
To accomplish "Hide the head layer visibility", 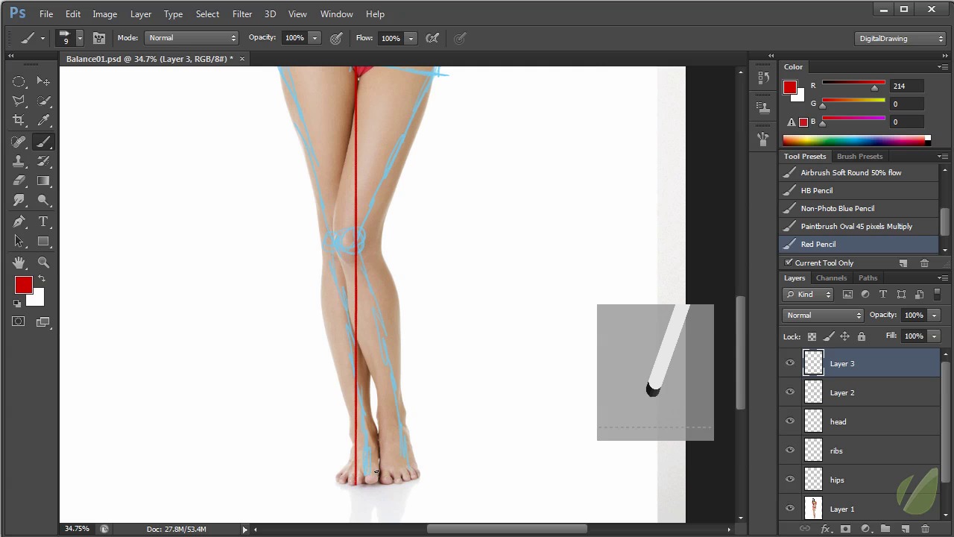I will coord(790,421).
